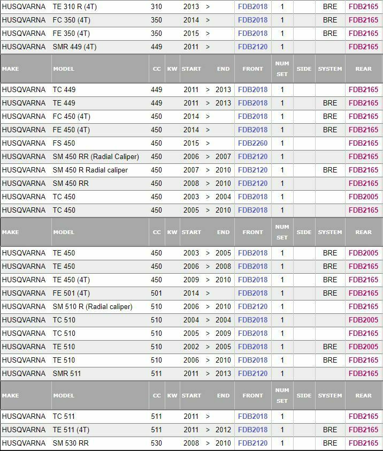This screenshot has width=383, height=451.
Task: Click BRE system cell for TE 449
Action: pos(330,103)
